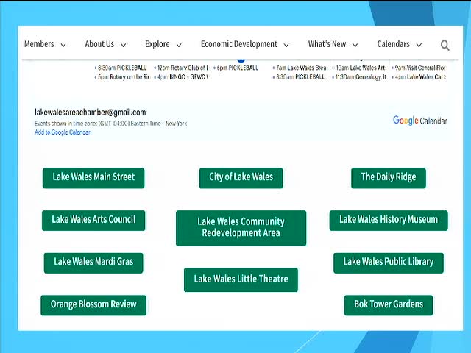471x353 pixels.
Task: Open the 4pm Lake Wales Care event
Action: pyautogui.click(x=419, y=77)
